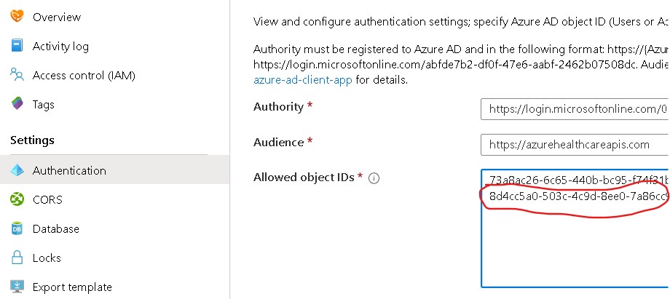The image size is (670, 299).
Task: Open the Activity log page
Action: [60, 46]
